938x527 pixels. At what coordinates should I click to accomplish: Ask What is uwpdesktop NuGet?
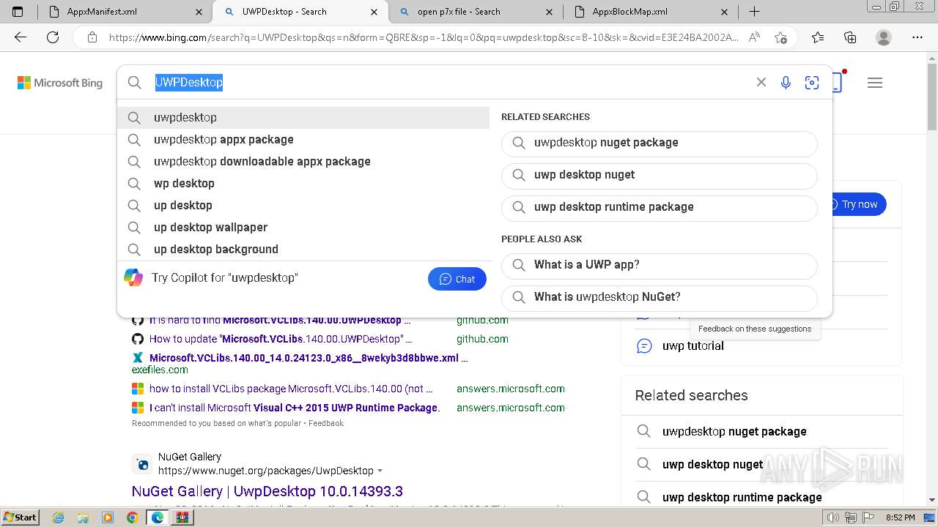[660, 298]
